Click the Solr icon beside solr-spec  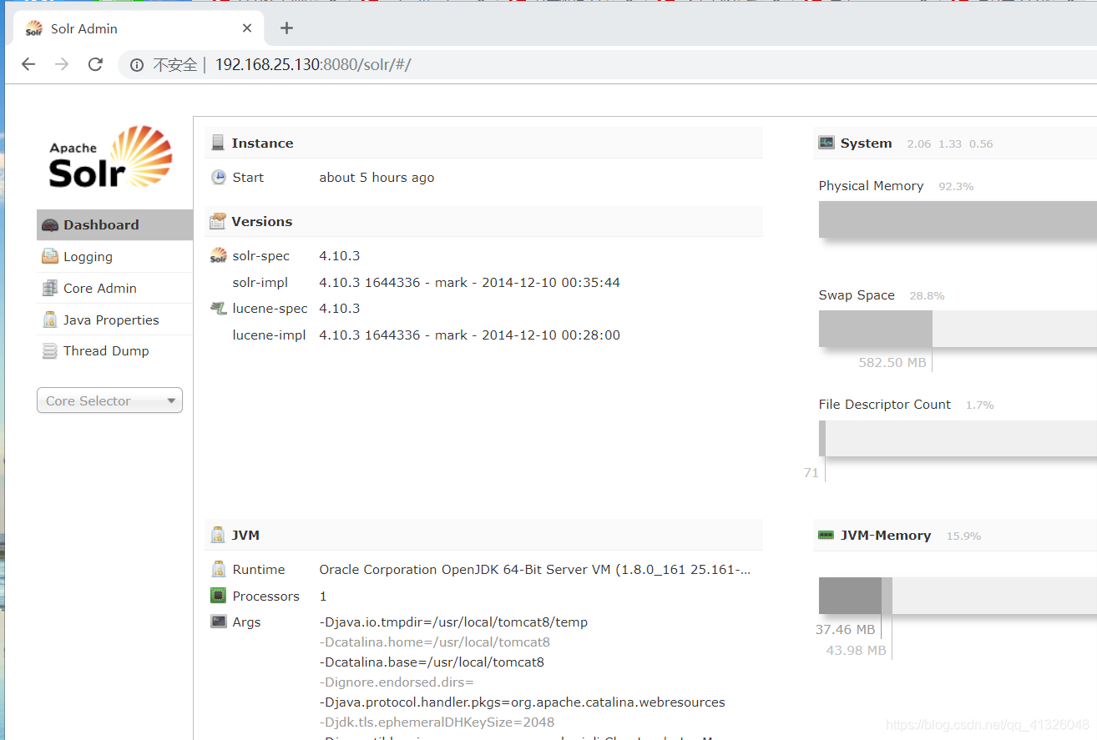(x=218, y=255)
